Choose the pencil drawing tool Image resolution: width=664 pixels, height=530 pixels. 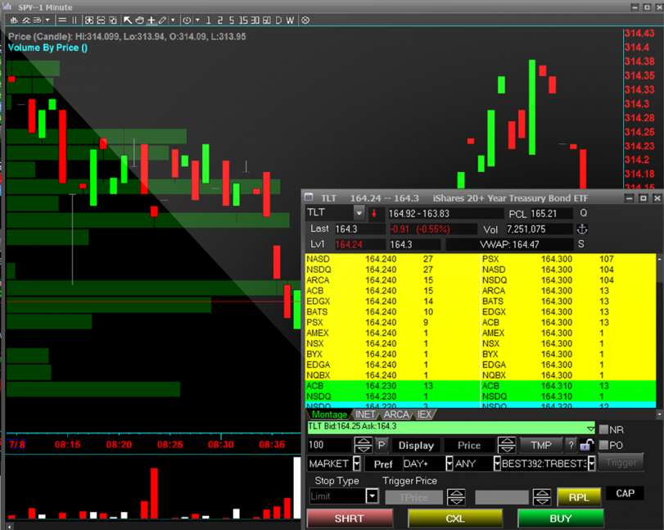(162, 20)
